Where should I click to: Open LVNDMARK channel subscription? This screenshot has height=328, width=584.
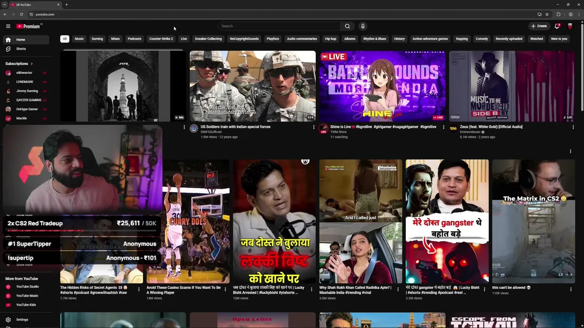click(x=25, y=82)
